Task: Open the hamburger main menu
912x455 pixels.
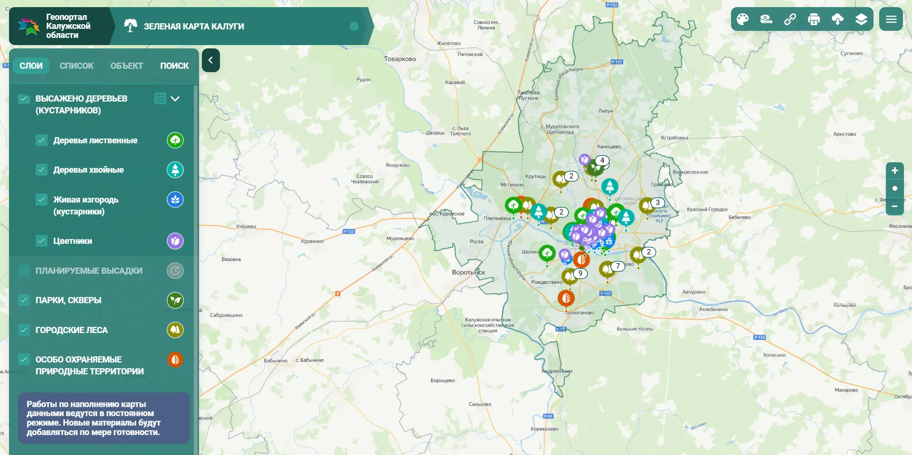Action: [x=891, y=19]
